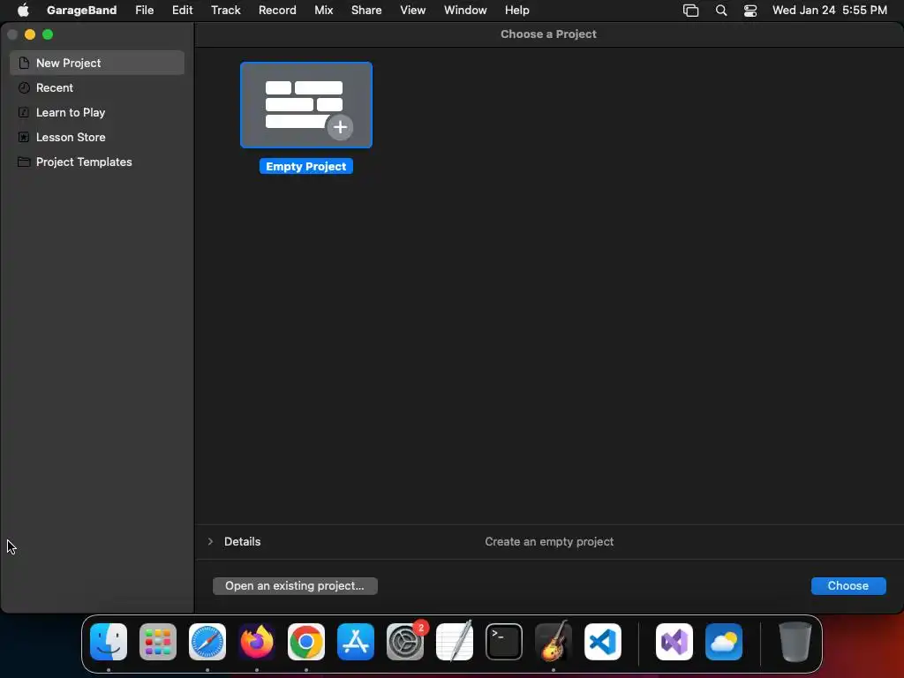The image size is (904, 678).
Task: Expand the Details disclosure chevron
Action: tap(210, 541)
